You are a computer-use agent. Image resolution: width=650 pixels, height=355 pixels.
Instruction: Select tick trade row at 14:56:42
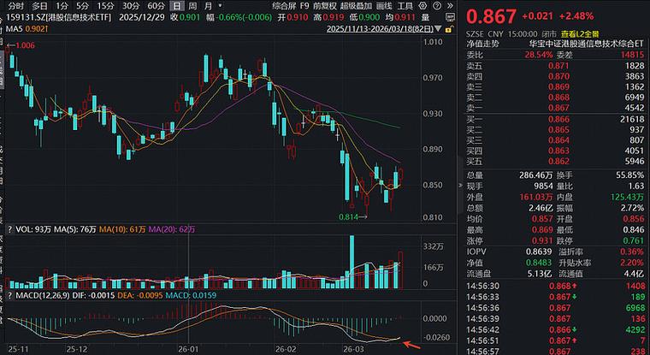pos(555,330)
